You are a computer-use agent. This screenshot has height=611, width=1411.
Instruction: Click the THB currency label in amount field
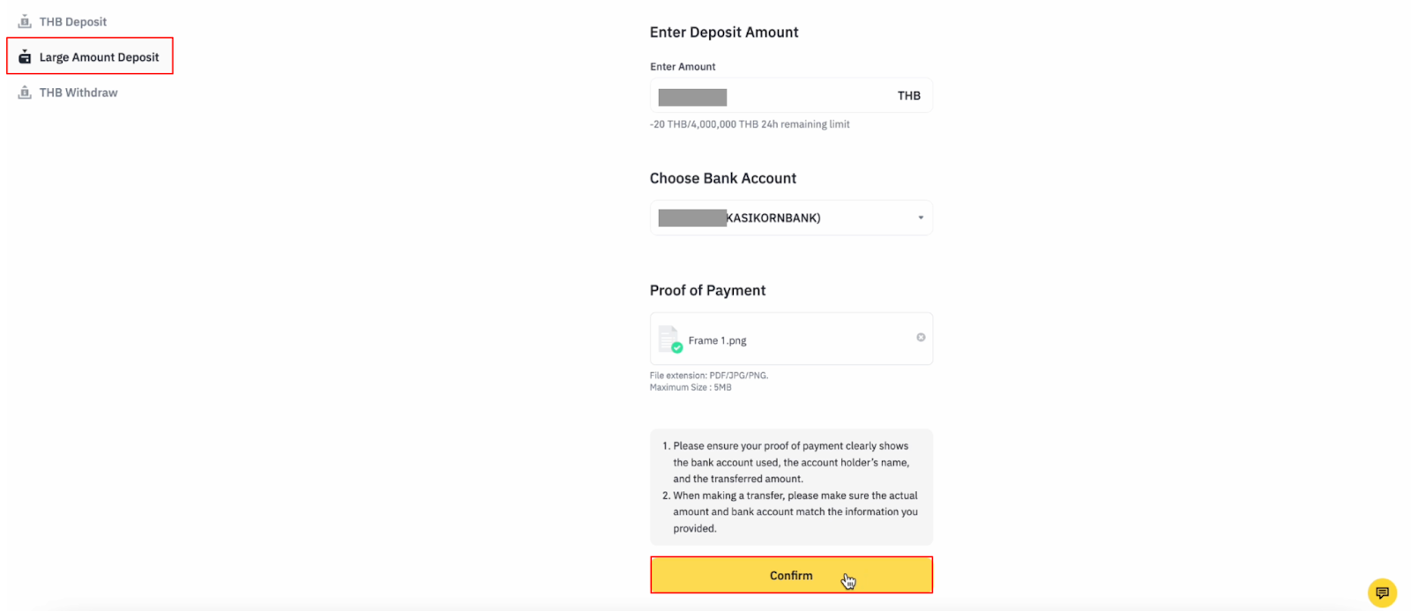tap(908, 96)
